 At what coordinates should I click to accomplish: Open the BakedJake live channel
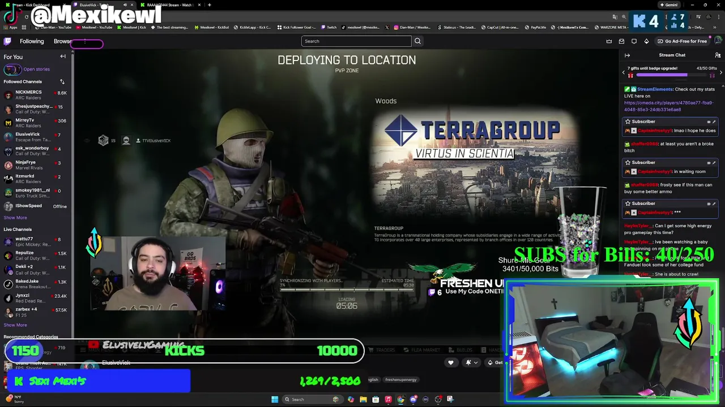[35, 284]
